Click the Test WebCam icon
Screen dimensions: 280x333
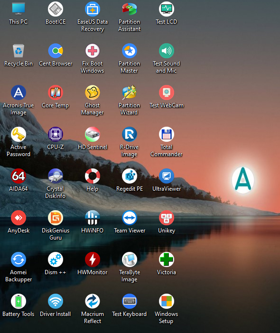(x=167, y=92)
